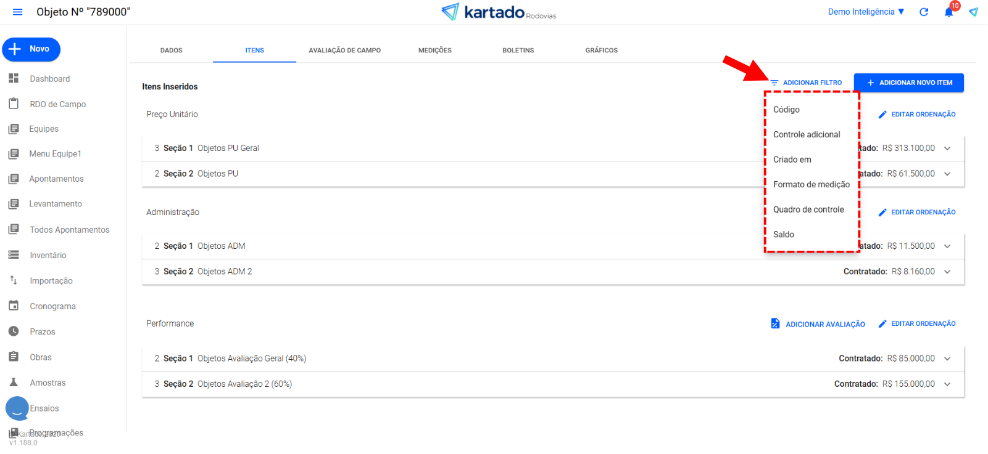The height and width of the screenshot is (454, 988).
Task: Expand the Objetos ADM 2 row
Action: pos(947,272)
